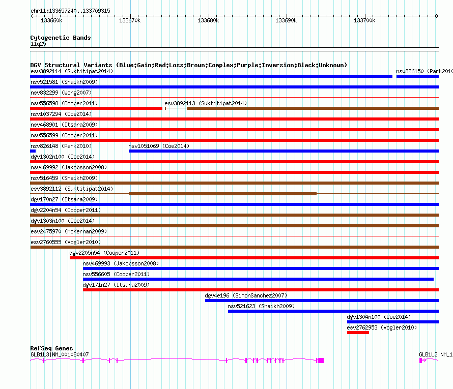Click the large last exon of GLB1L3

[x=320, y=361]
